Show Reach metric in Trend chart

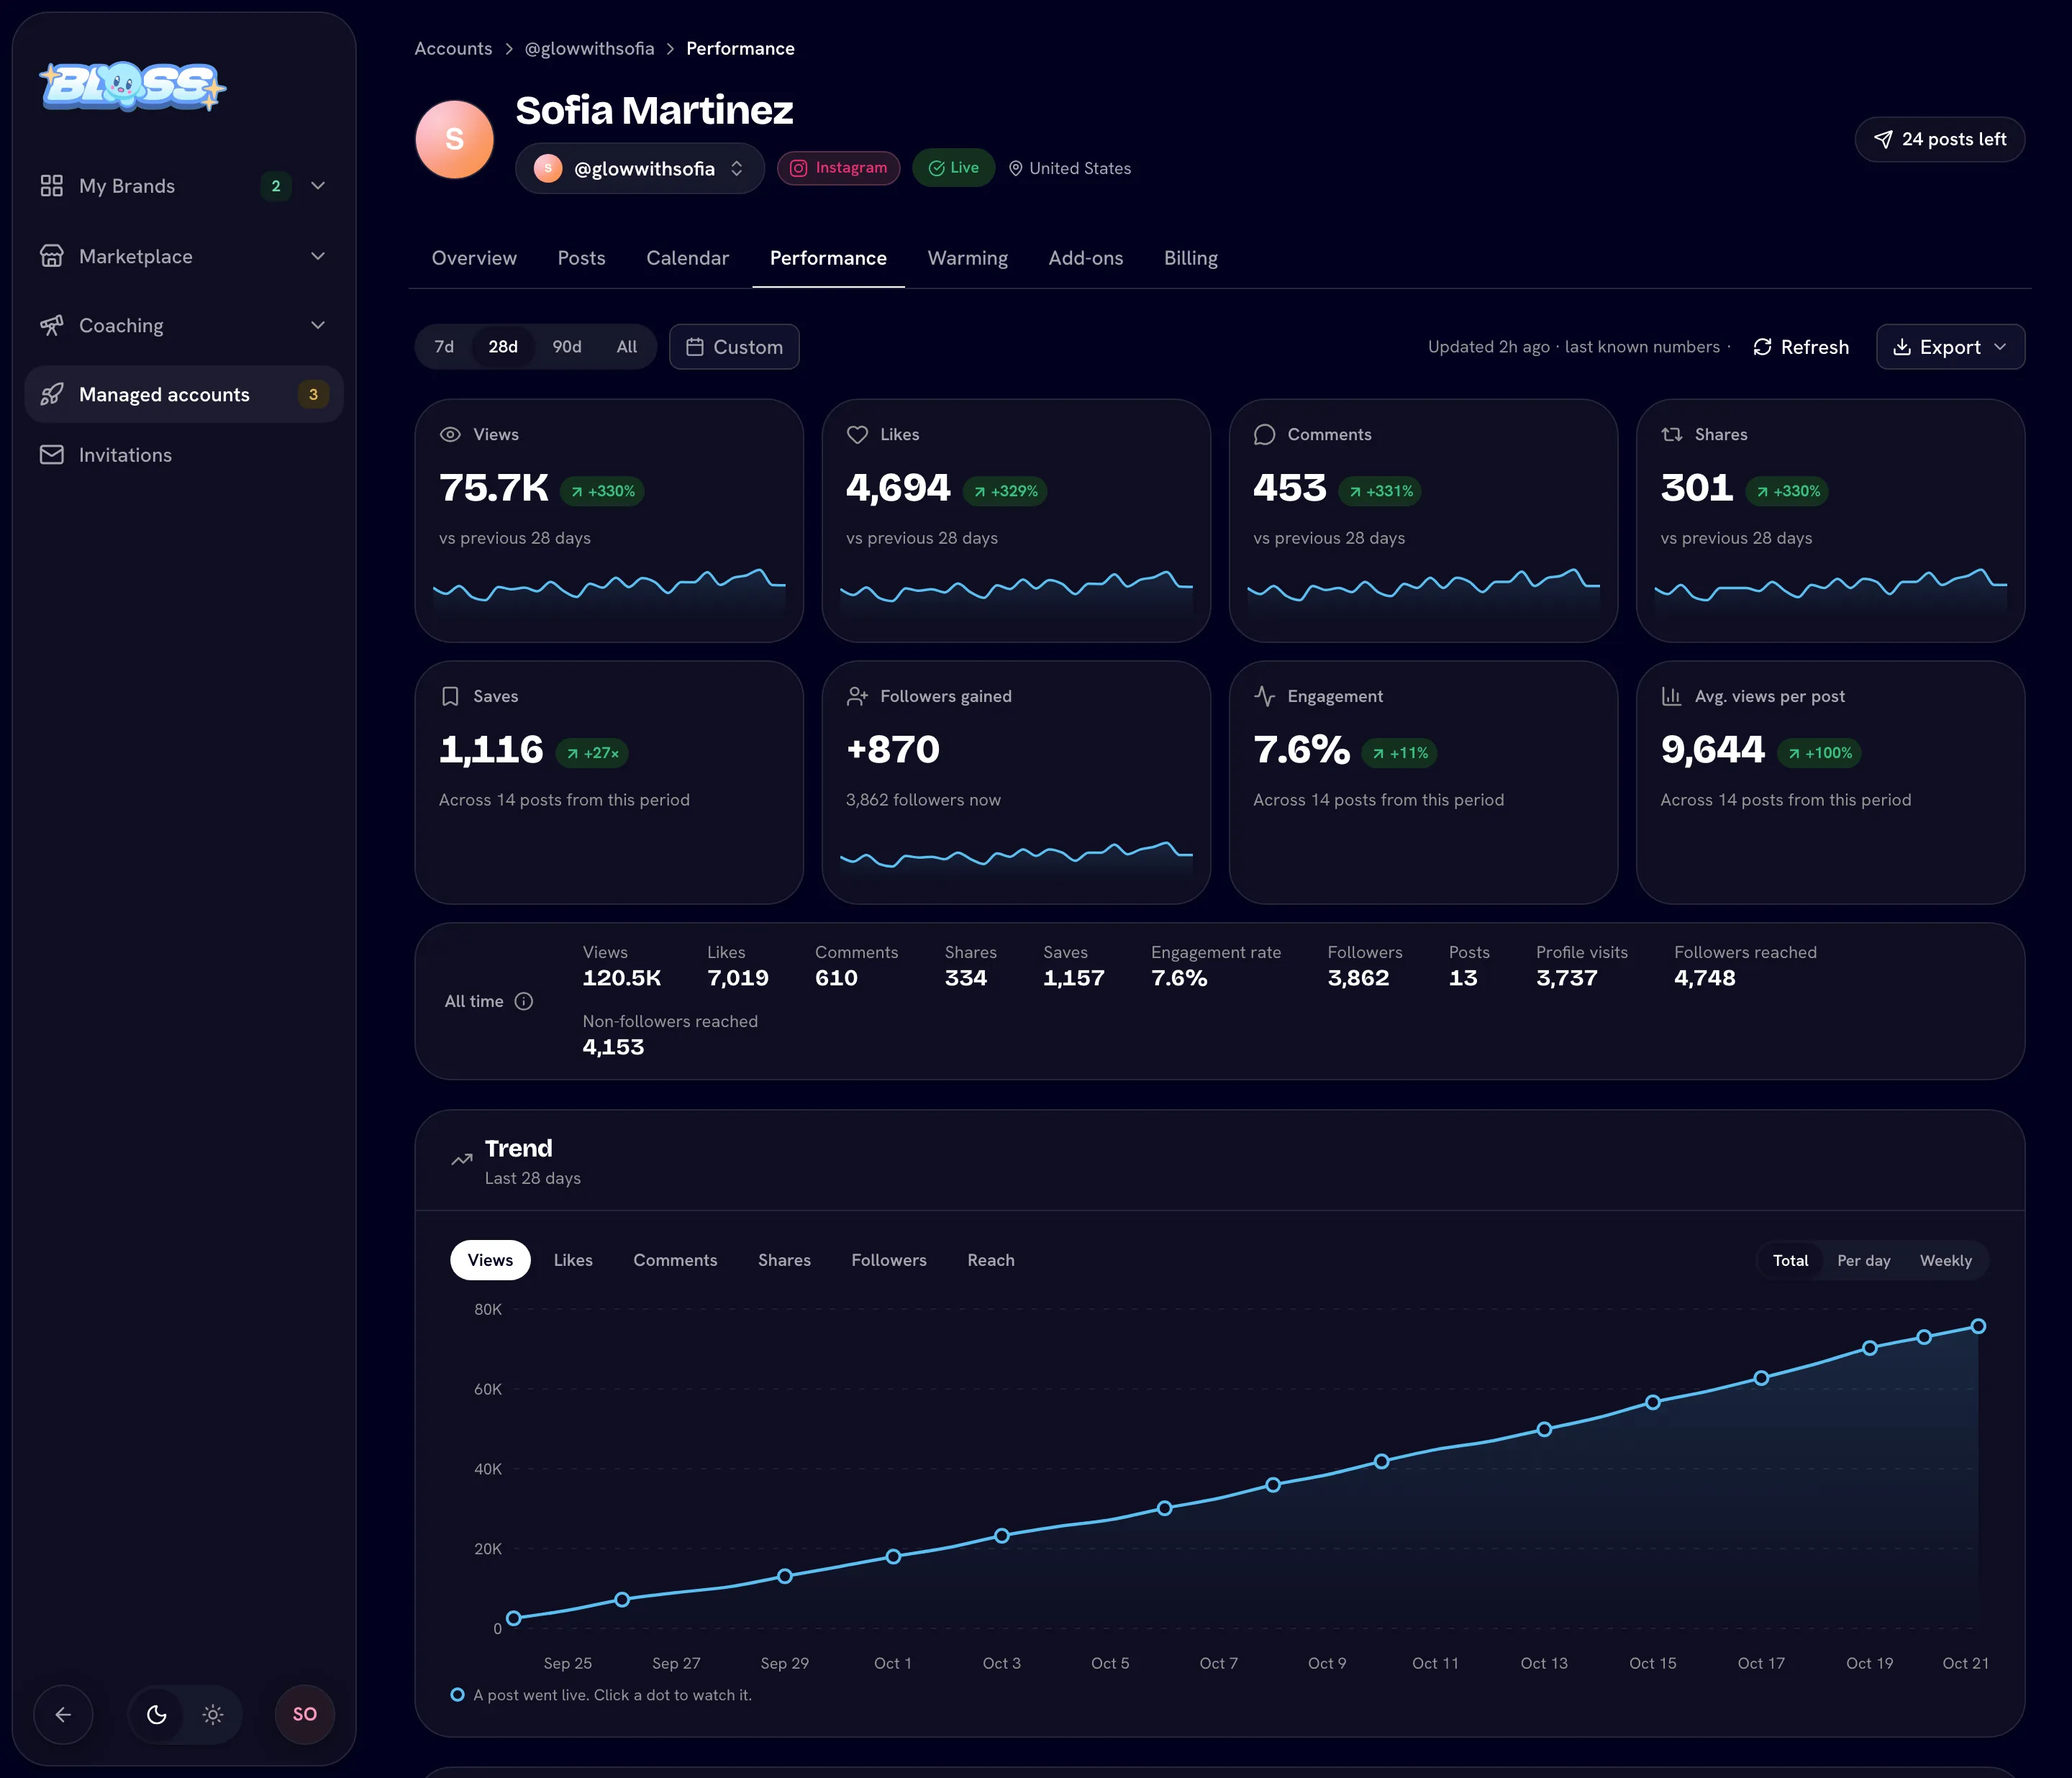(x=990, y=1260)
